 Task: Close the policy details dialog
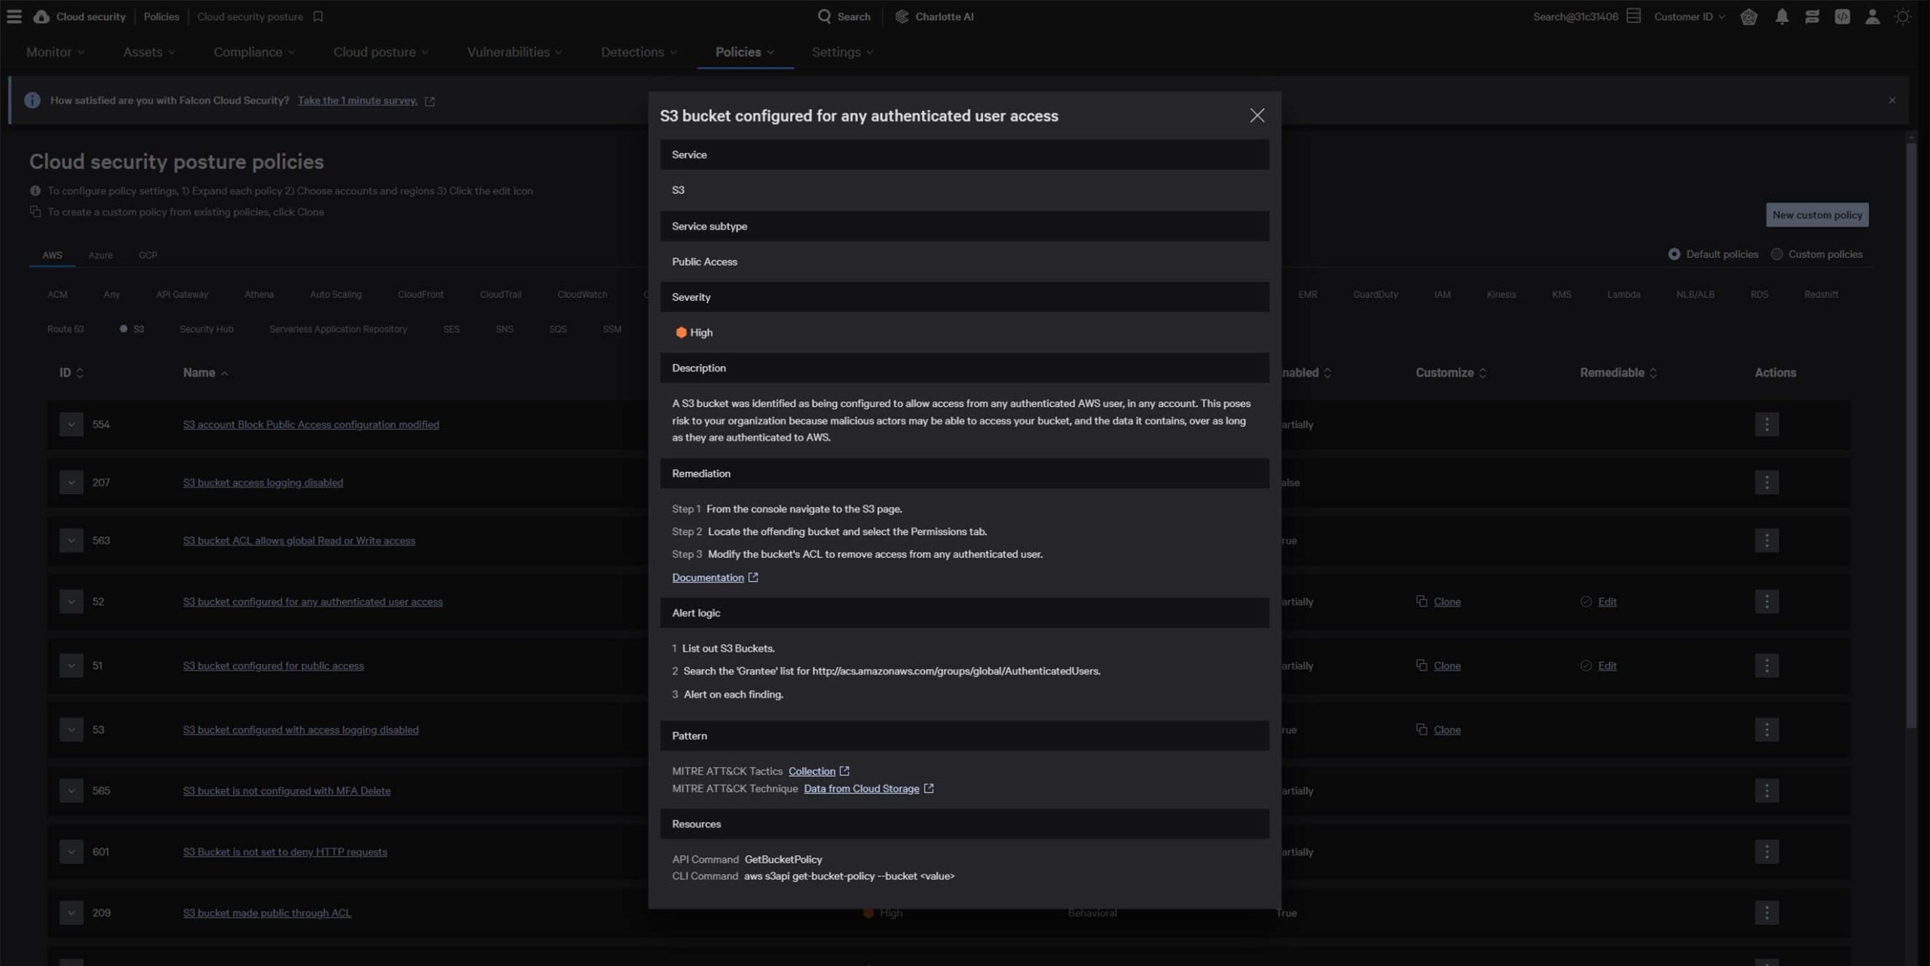point(1257,115)
